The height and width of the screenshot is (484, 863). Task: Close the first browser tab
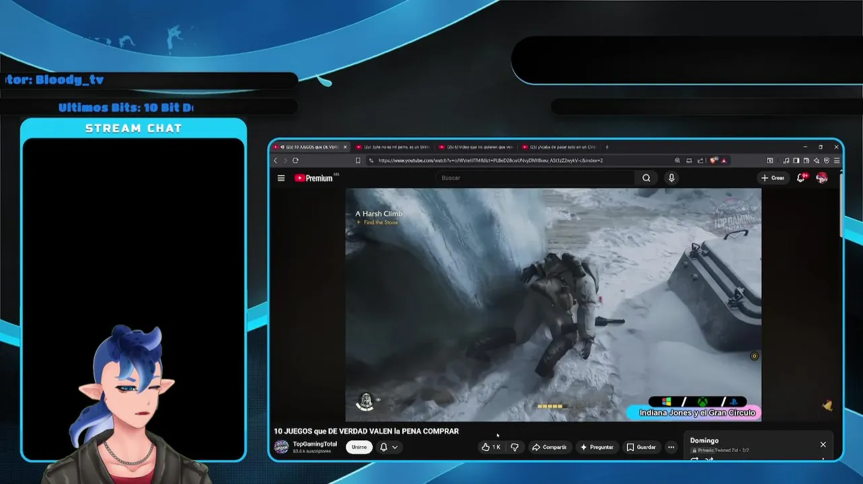pos(346,147)
